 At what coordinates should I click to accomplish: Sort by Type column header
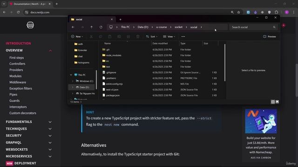183,43
